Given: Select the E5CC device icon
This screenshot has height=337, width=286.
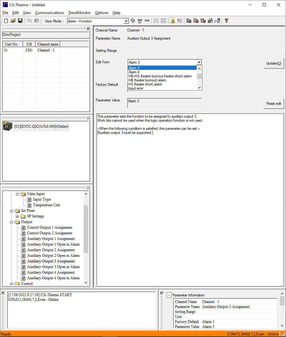Looking at the screenshot, I should tap(7, 126).
